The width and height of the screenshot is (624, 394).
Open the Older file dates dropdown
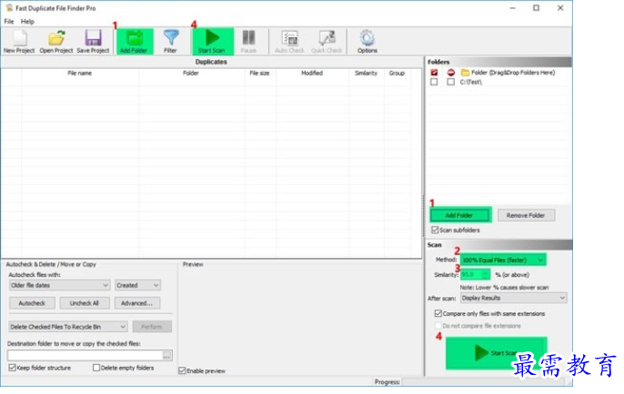(x=59, y=285)
